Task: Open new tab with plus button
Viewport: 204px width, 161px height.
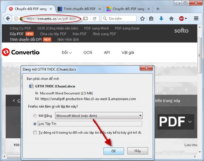Action: tap(158, 9)
